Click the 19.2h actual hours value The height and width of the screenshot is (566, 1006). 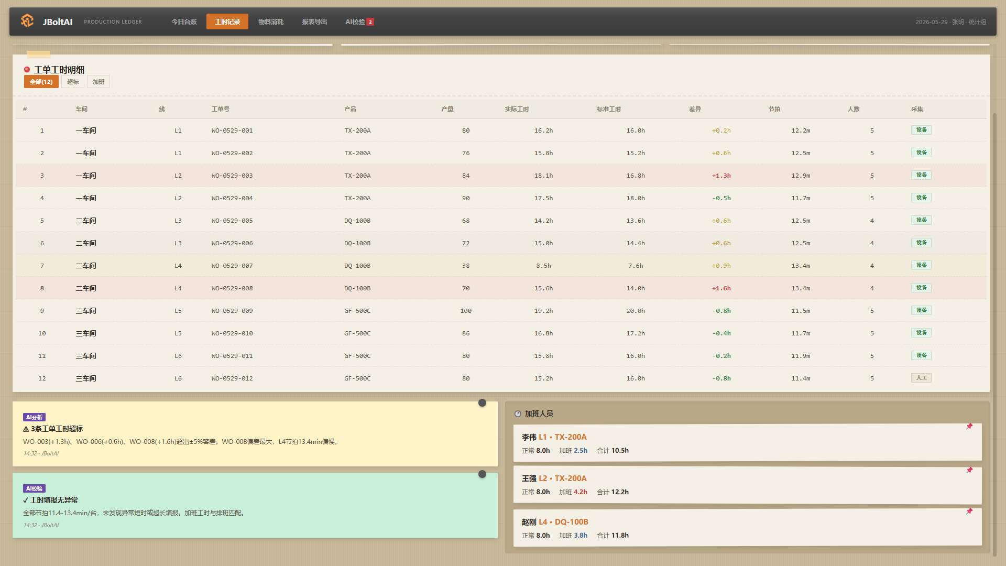(543, 311)
